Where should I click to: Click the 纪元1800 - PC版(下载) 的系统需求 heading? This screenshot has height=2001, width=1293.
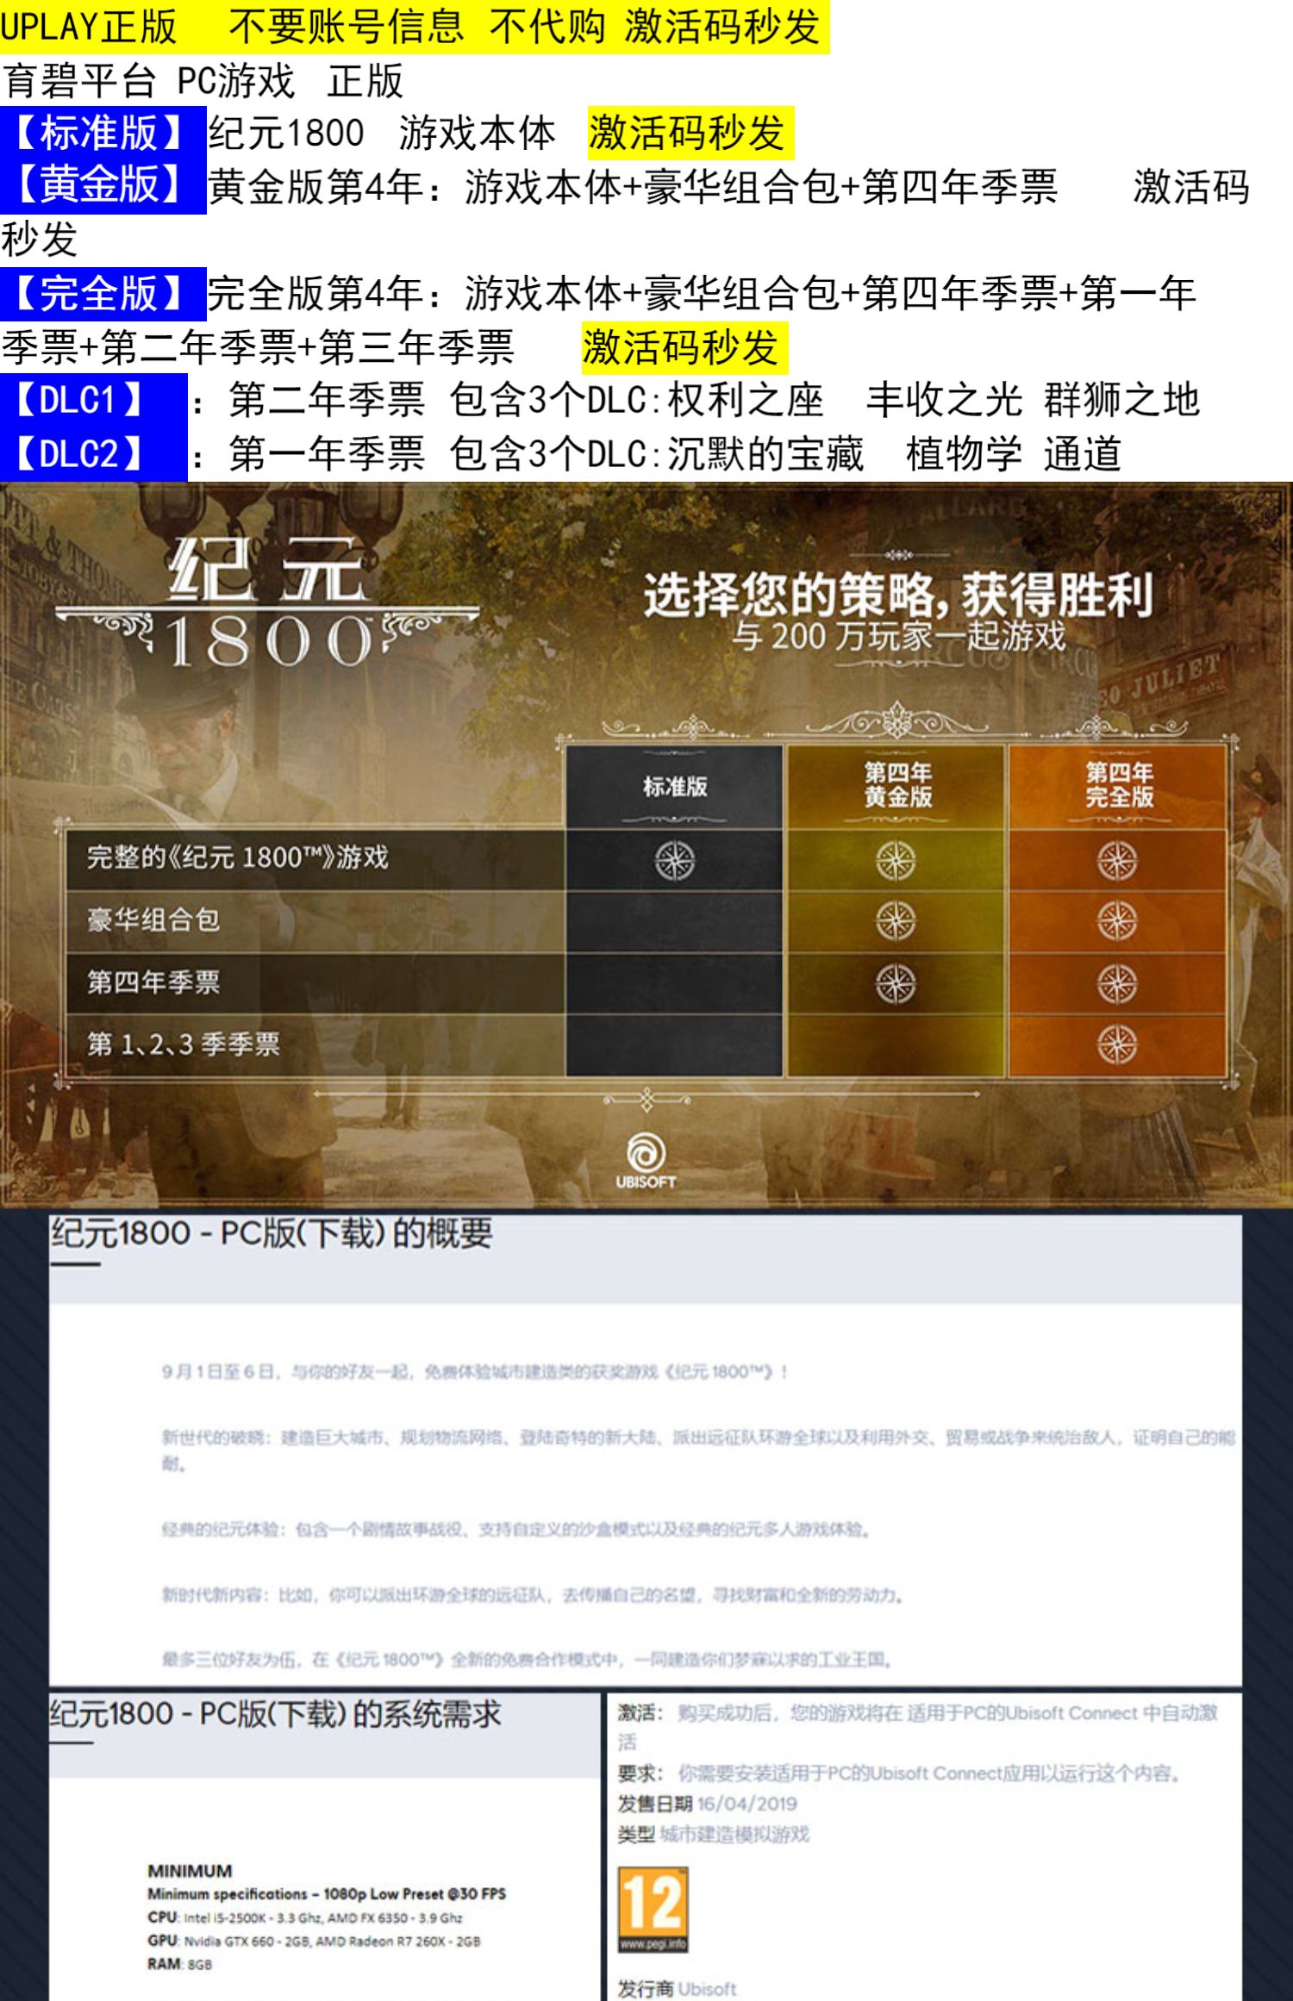276,1713
